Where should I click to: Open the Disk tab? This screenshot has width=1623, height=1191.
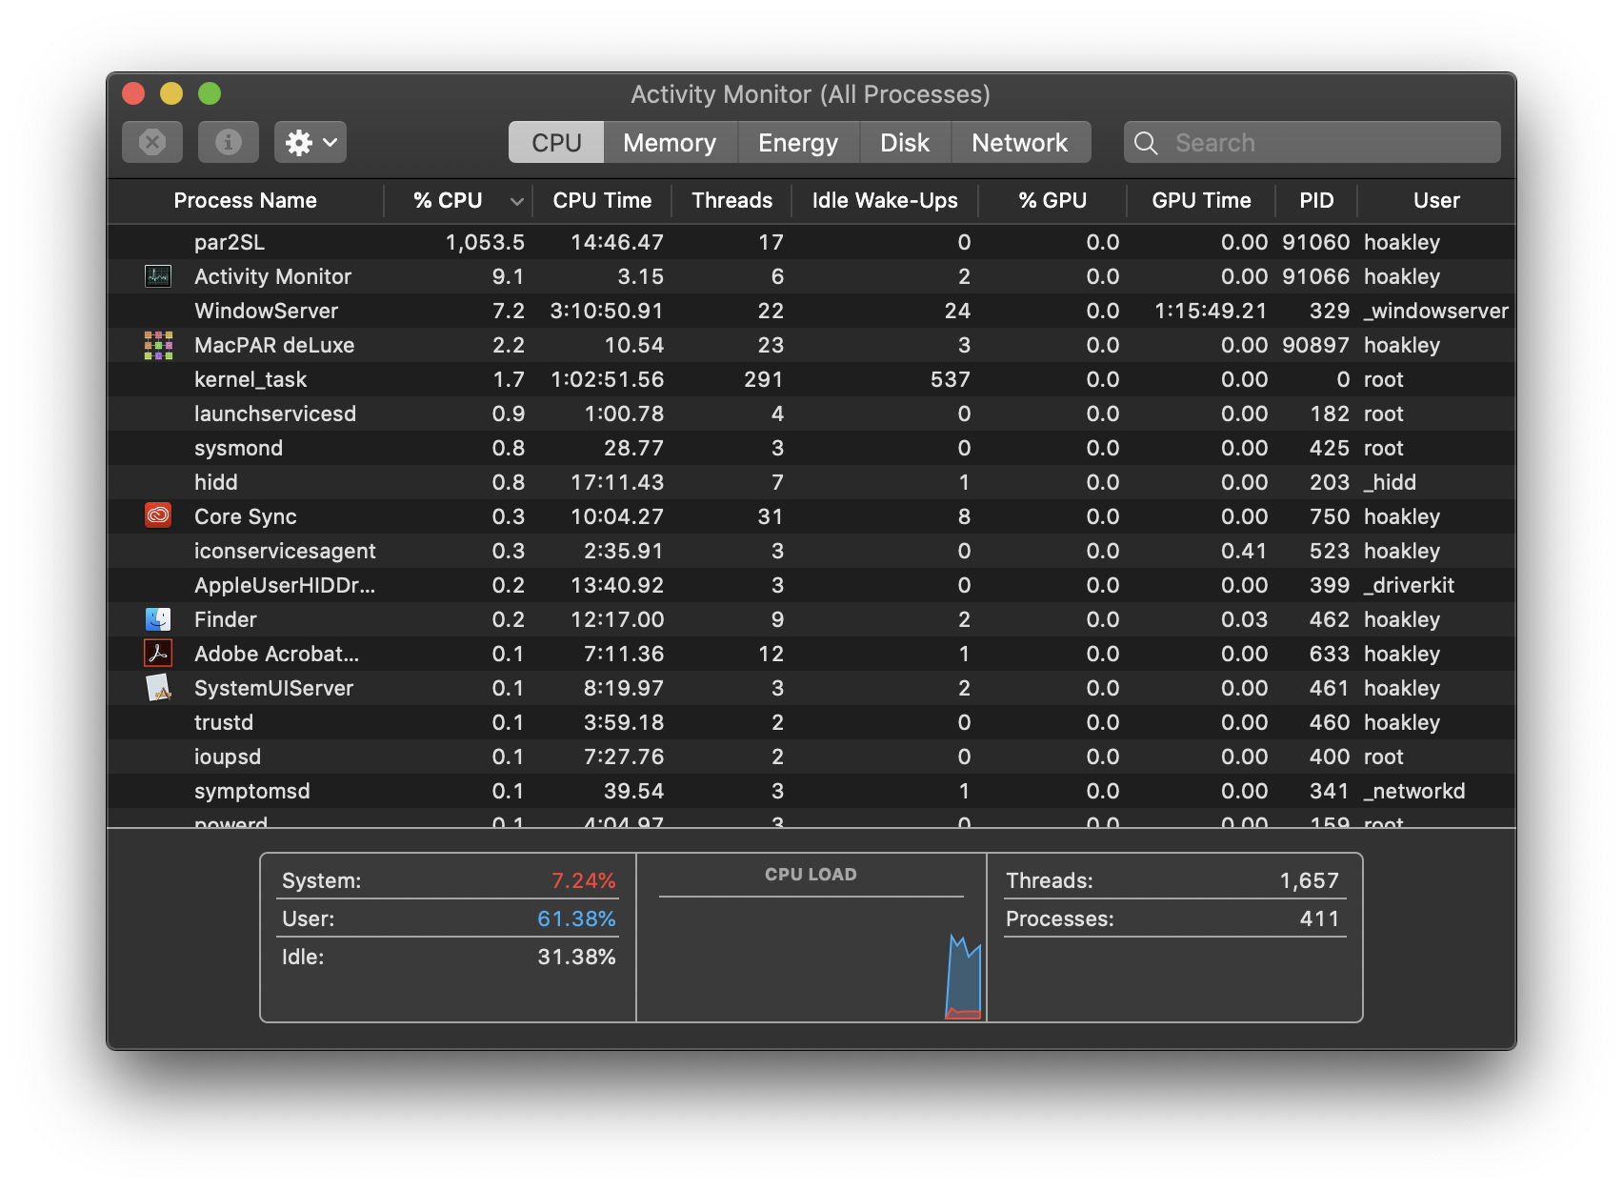[904, 143]
